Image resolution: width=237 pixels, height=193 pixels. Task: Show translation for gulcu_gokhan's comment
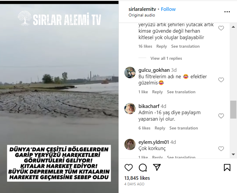(181, 92)
